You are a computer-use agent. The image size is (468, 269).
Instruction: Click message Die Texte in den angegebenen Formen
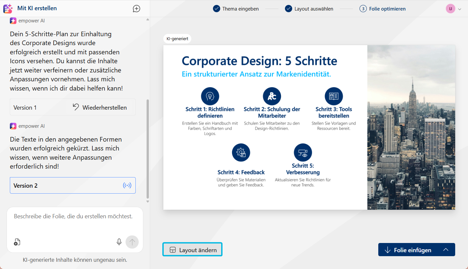coord(66,153)
